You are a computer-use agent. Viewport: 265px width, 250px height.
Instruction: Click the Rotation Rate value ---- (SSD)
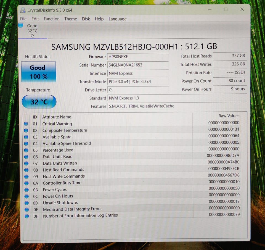pyautogui.click(x=230, y=72)
